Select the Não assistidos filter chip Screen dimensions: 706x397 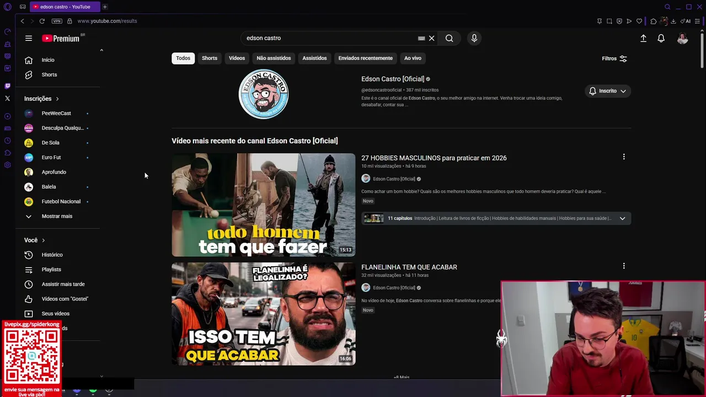pyautogui.click(x=274, y=58)
